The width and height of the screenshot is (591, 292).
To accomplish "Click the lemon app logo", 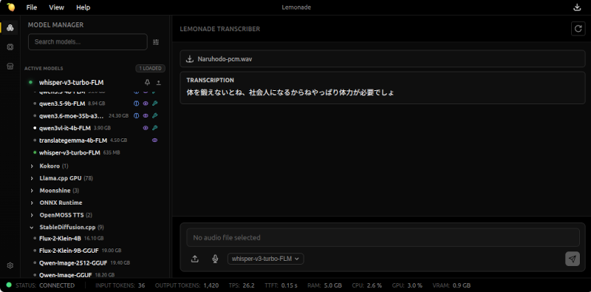I will pyautogui.click(x=10, y=7).
